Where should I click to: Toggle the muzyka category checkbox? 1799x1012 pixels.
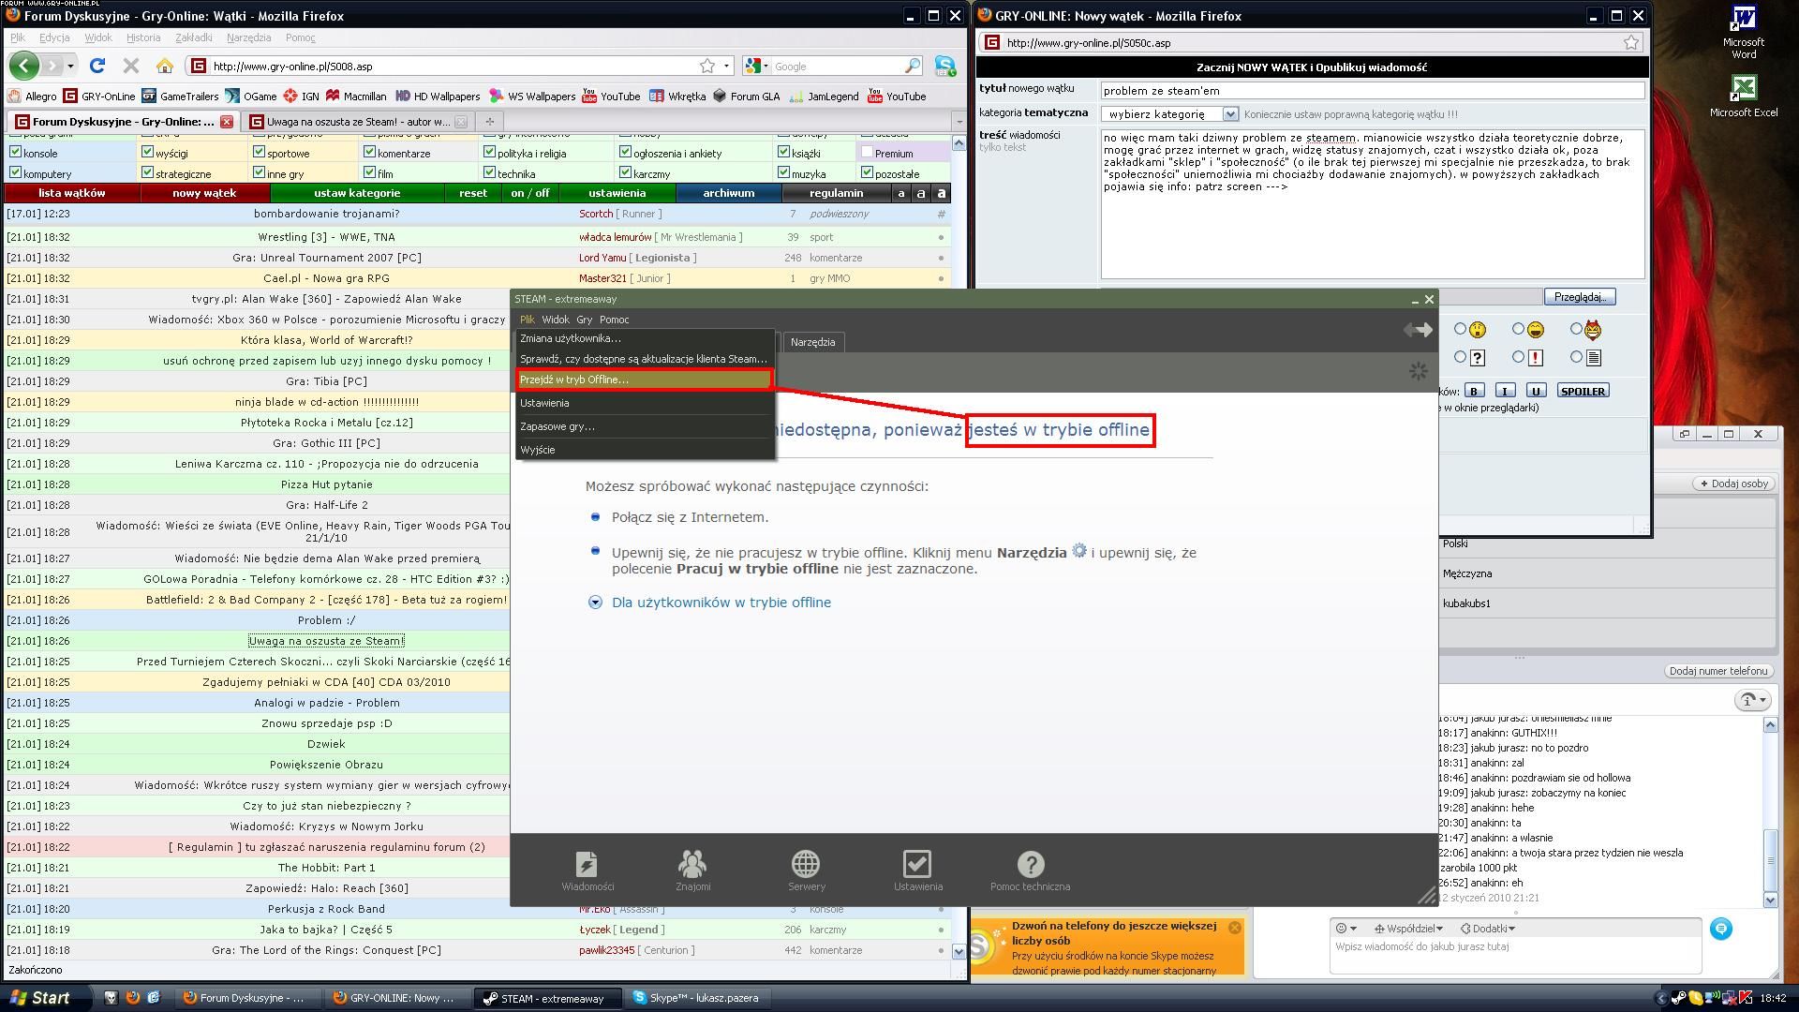[x=783, y=172]
